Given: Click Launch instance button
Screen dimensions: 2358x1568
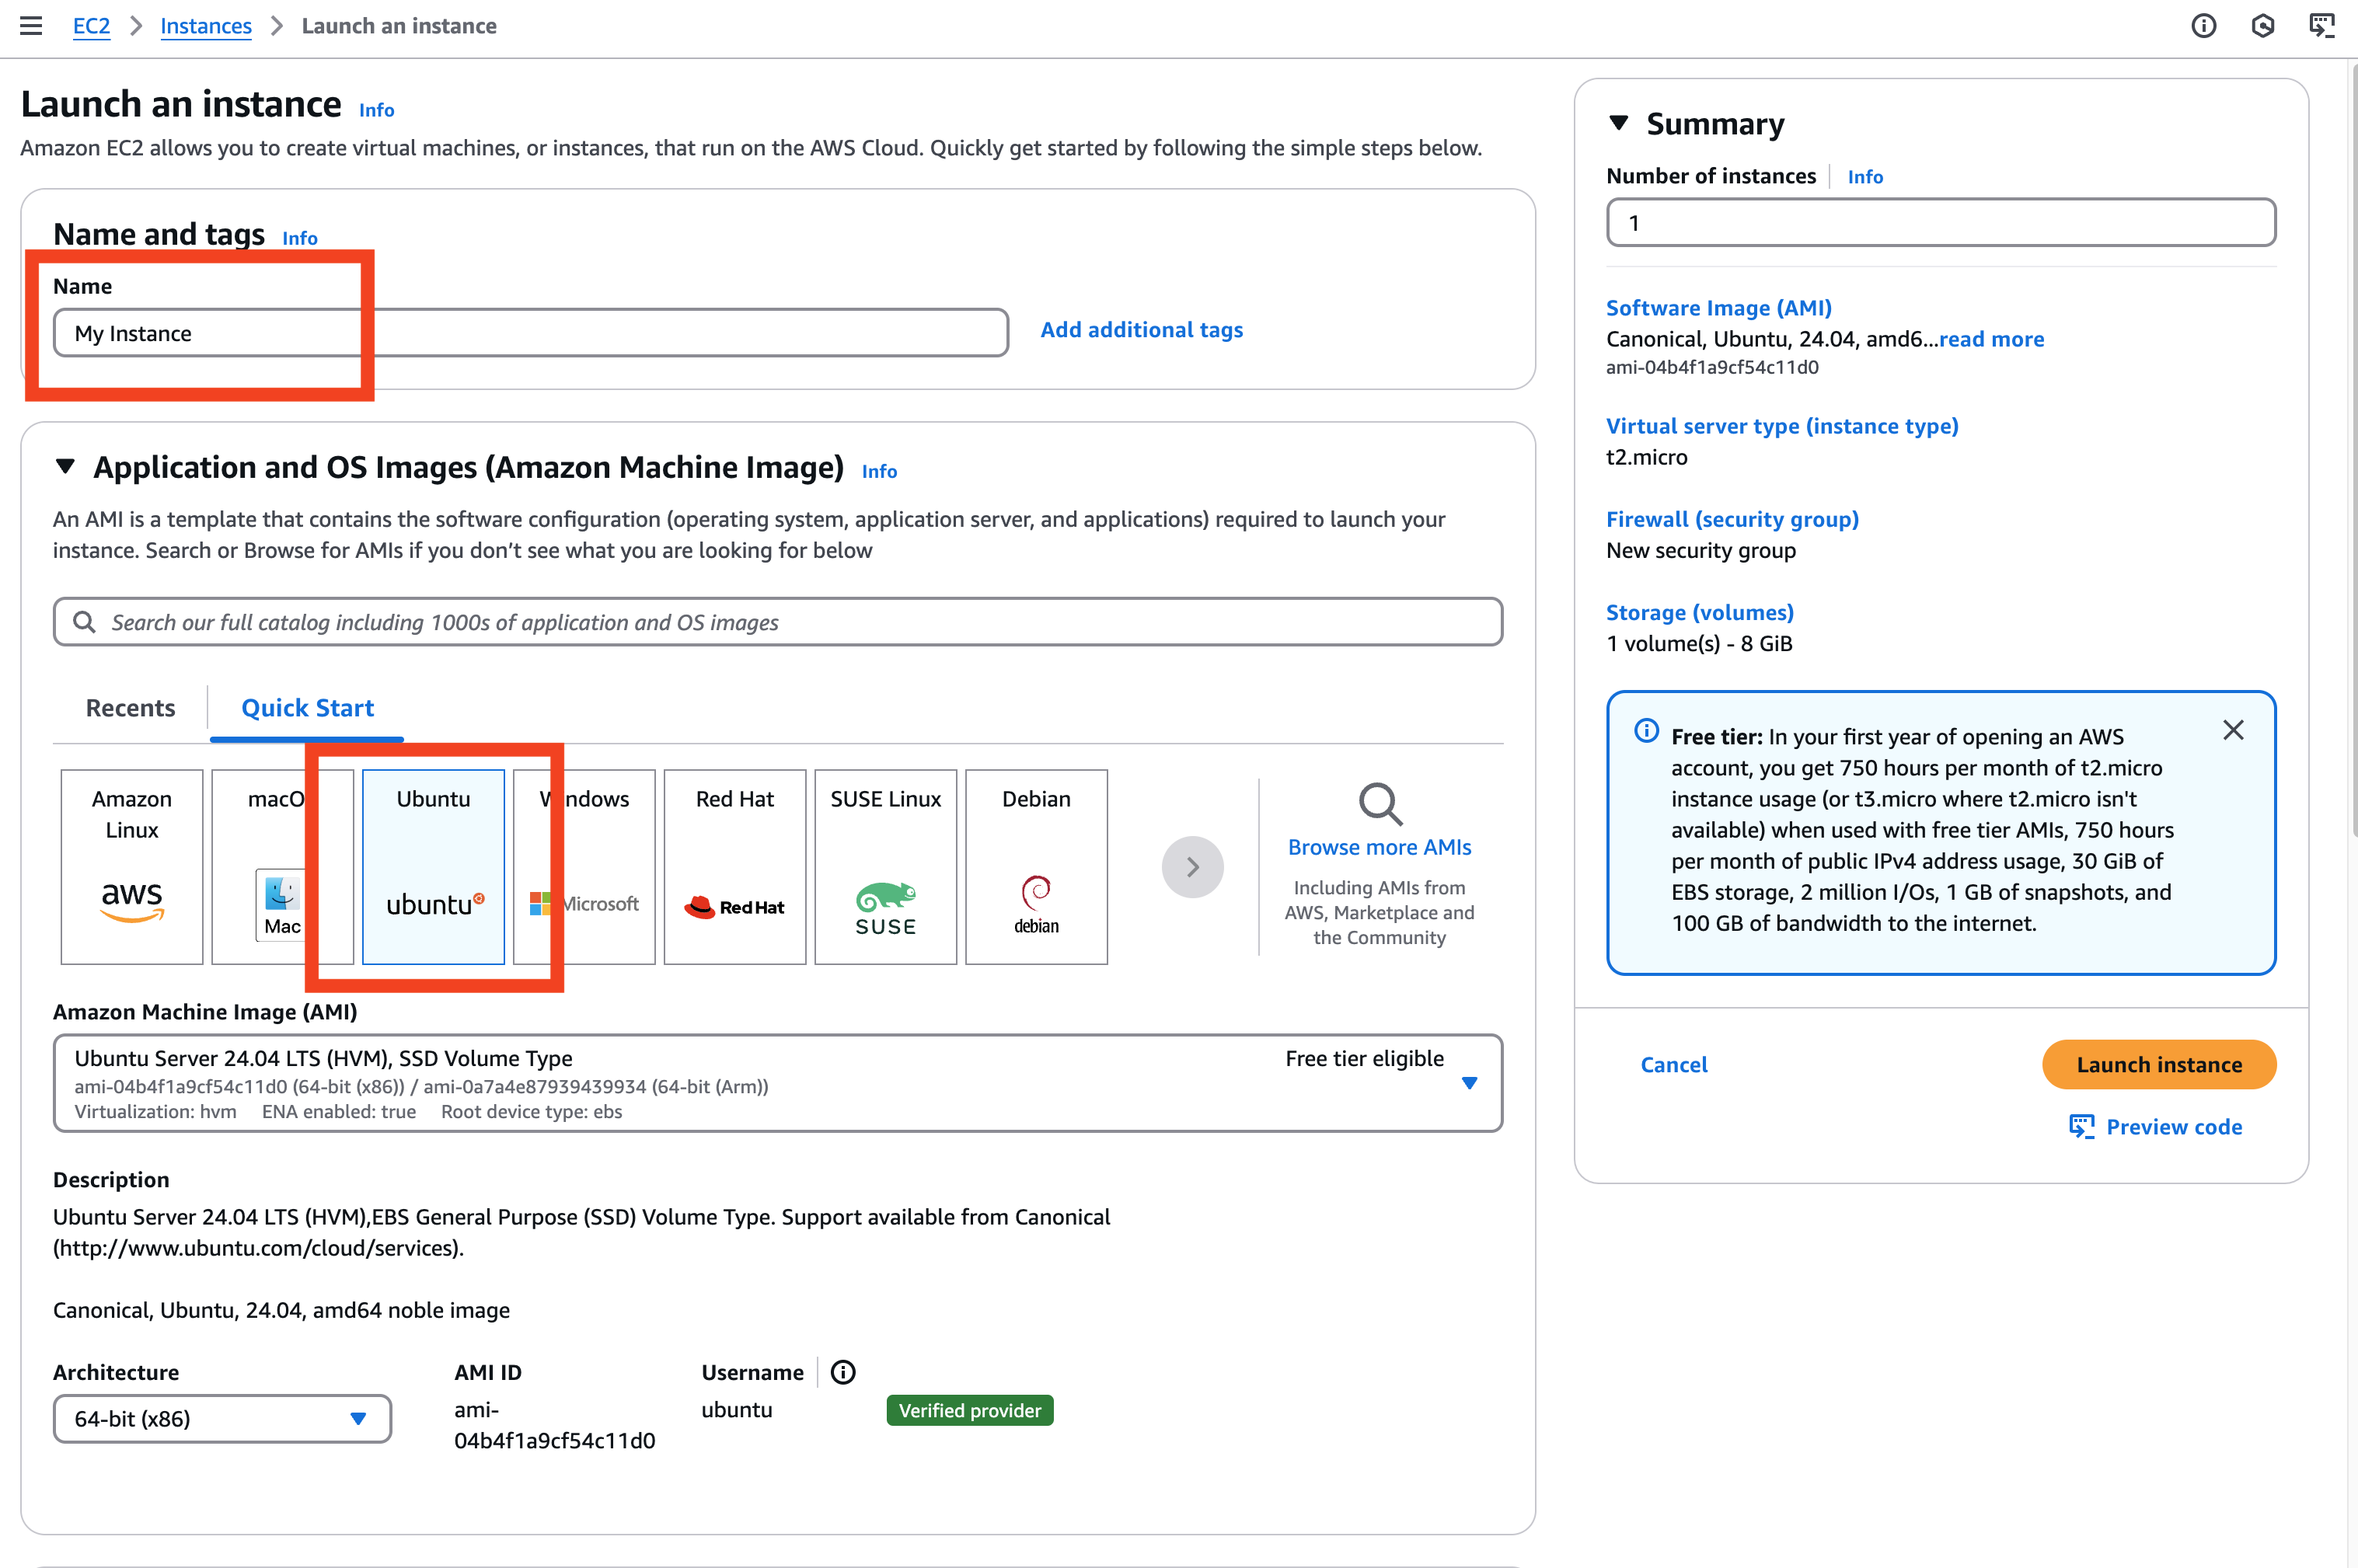Looking at the screenshot, I should [2159, 1064].
